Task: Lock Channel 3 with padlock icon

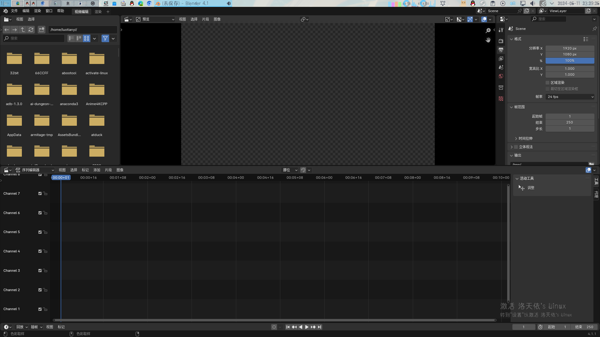Action: [x=45, y=271]
